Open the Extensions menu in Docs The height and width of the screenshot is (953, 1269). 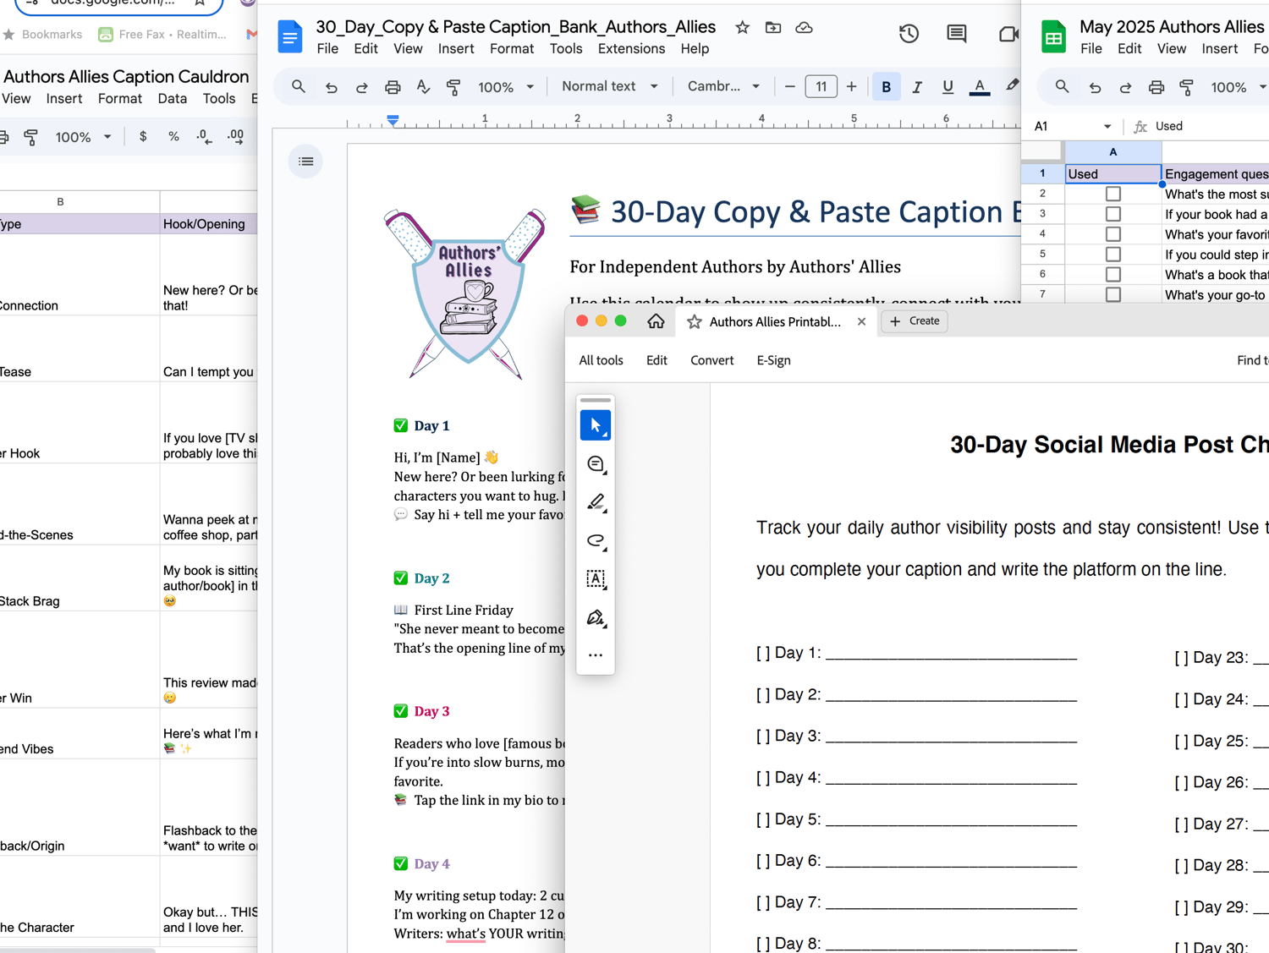pyautogui.click(x=631, y=49)
